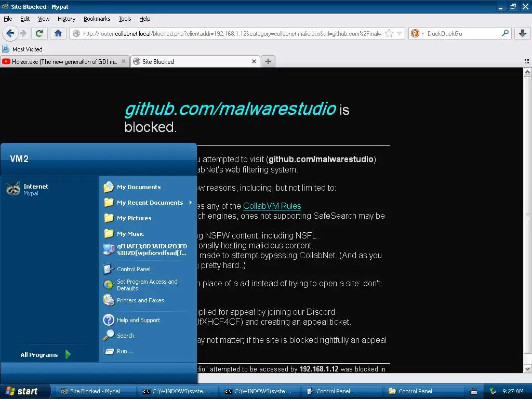The height and width of the screenshot is (399, 532).
Task: Open Set Program Access and Defaults
Action: tap(148, 285)
